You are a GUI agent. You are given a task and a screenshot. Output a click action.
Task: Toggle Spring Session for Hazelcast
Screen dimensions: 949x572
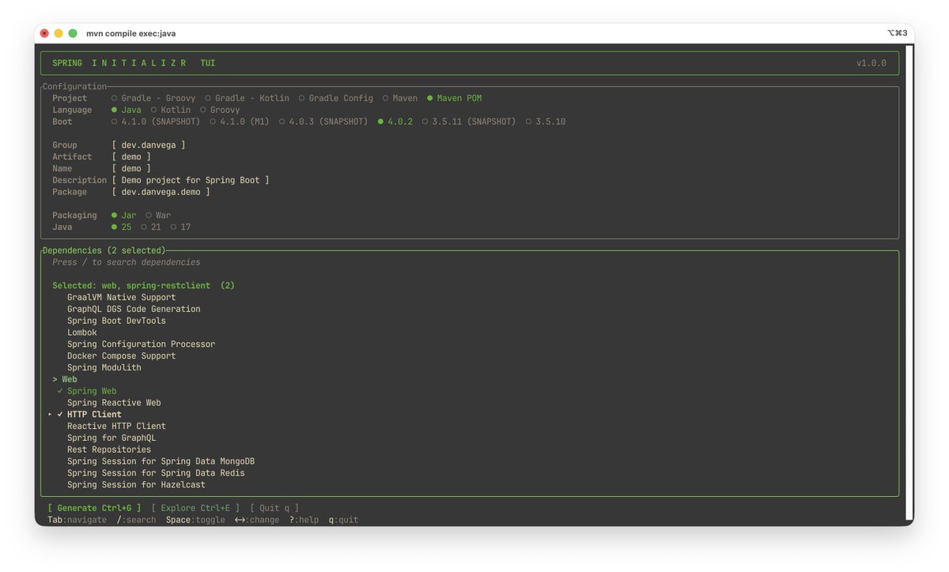coord(136,484)
